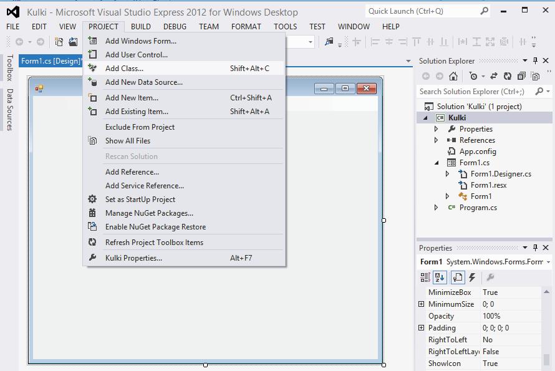Click the Align Centers layout icon
The height and width of the screenshot is (371, 555).
(x=389, y=42)
